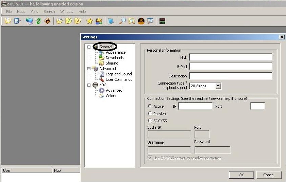This screenshot has width=286, height=182.
Task: Click the window-with-speech-bubble toolbar icon
Action: coord(150,21)
